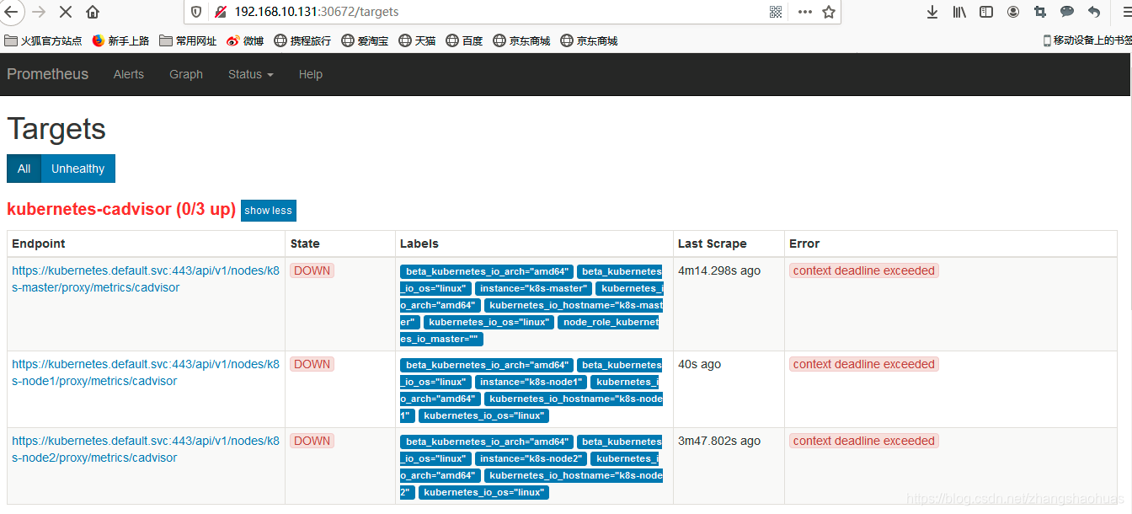This screenshot has width=1132, height=514.
Task: Click the Endpoint column header
Action: click(x=38, y=244)
